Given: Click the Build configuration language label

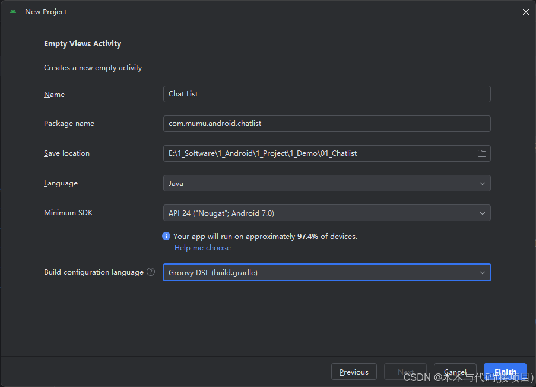Looking at the screenshot, I should click(94, 272).
